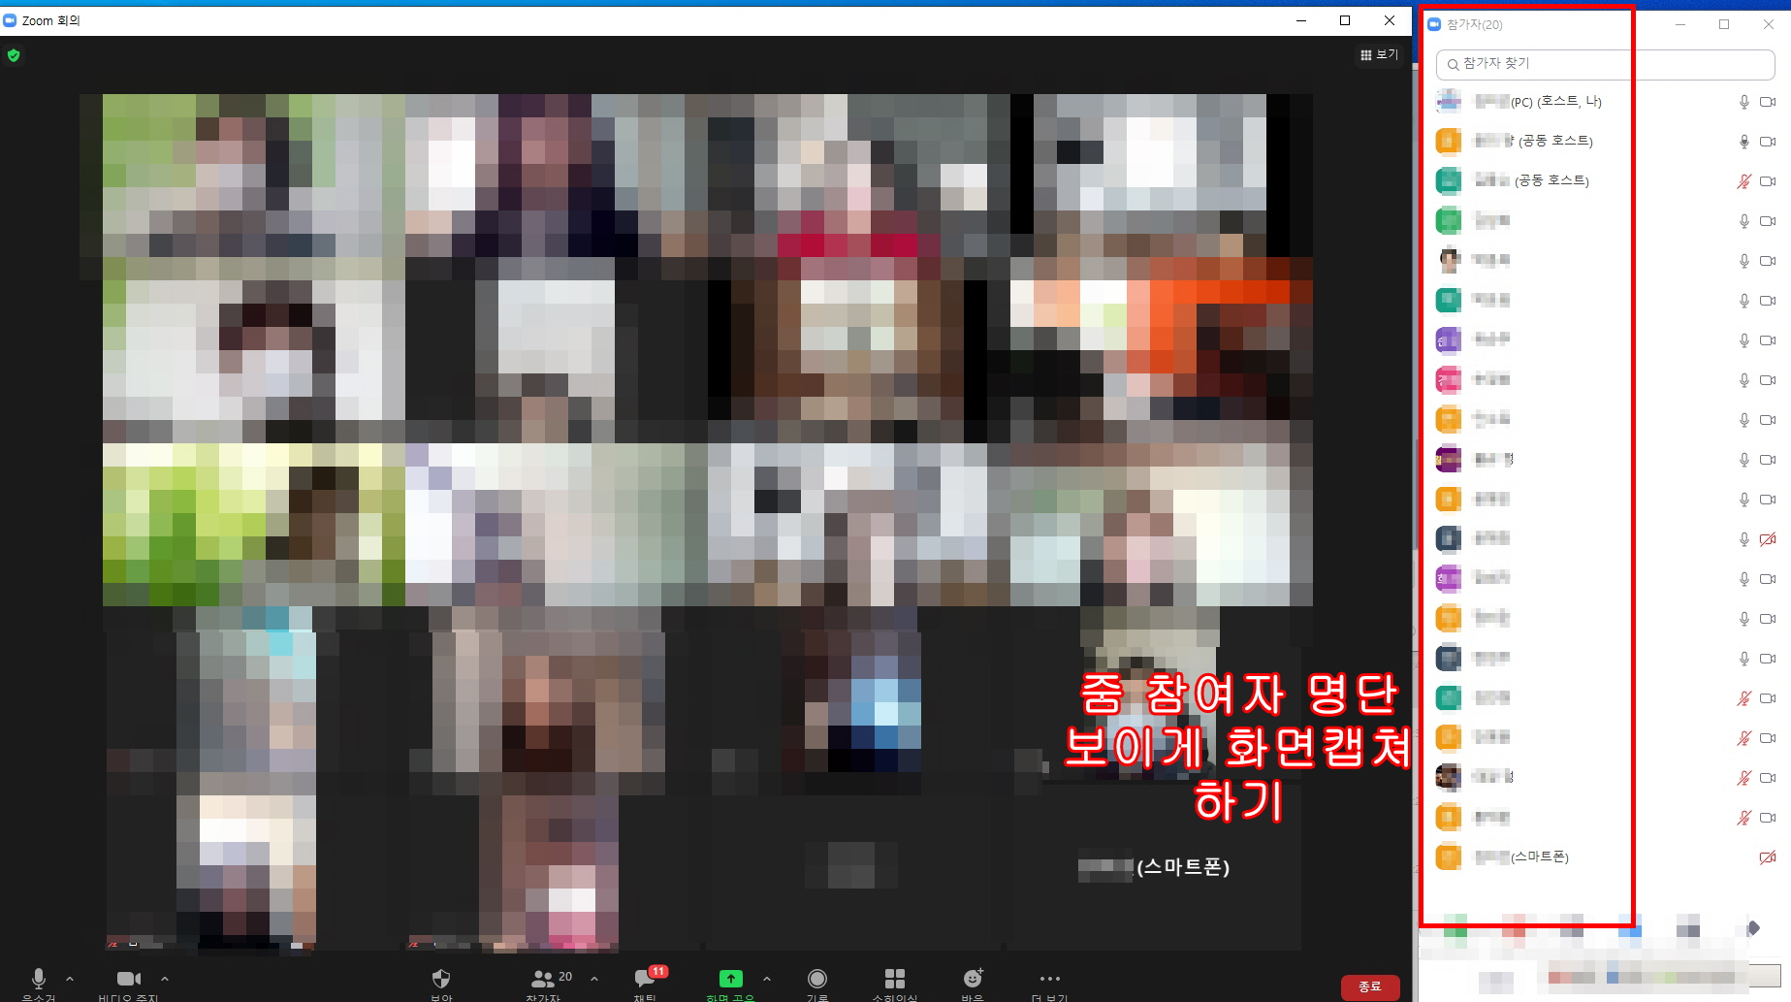
Task: Open 소회의실 breakout rooms
Action: (895, 979)
